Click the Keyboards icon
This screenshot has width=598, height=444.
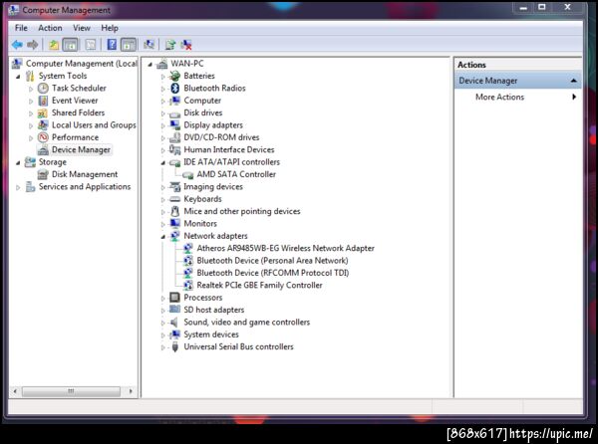tap(174, 199)
